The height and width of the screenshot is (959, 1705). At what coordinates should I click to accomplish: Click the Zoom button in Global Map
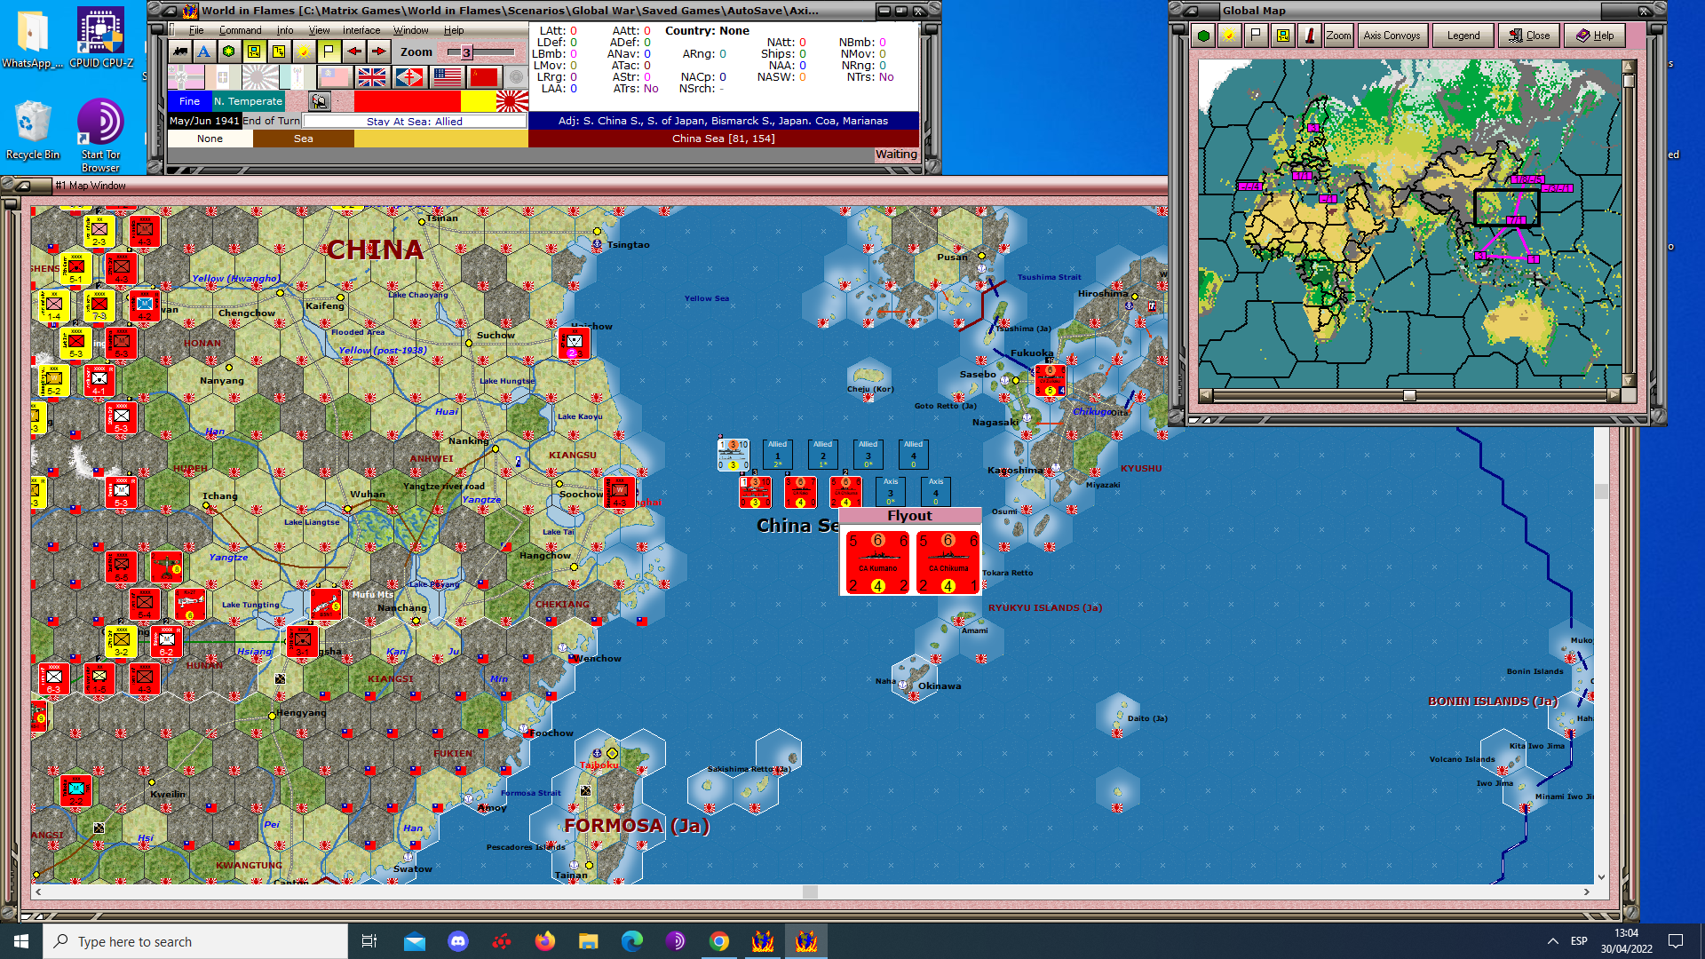click(x=1338, y=36)
